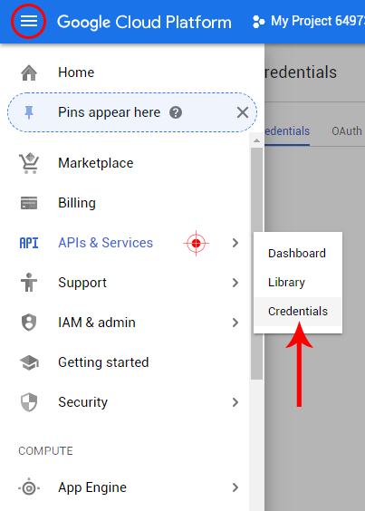Click the Getting started graduation cap icon
The width and height of the screenshot is (365, 511).
29,362
